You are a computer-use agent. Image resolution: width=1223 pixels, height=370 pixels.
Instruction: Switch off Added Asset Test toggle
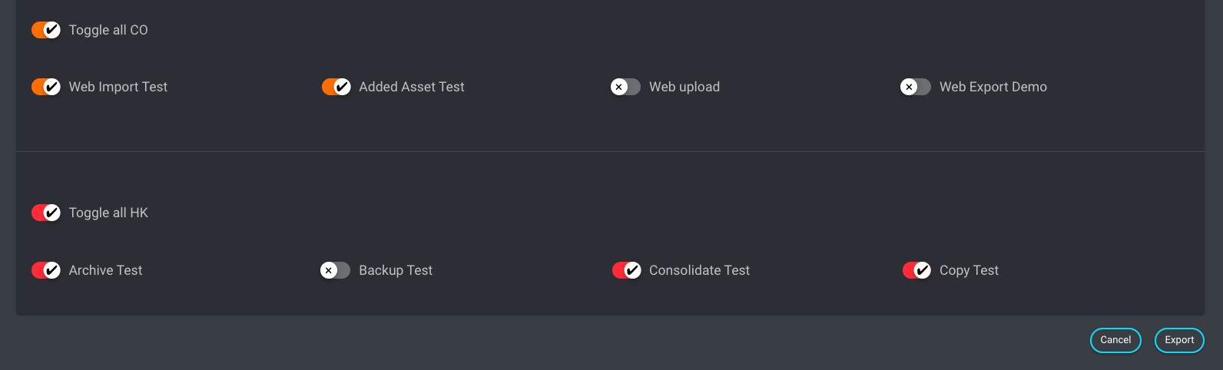coord(336,87)
